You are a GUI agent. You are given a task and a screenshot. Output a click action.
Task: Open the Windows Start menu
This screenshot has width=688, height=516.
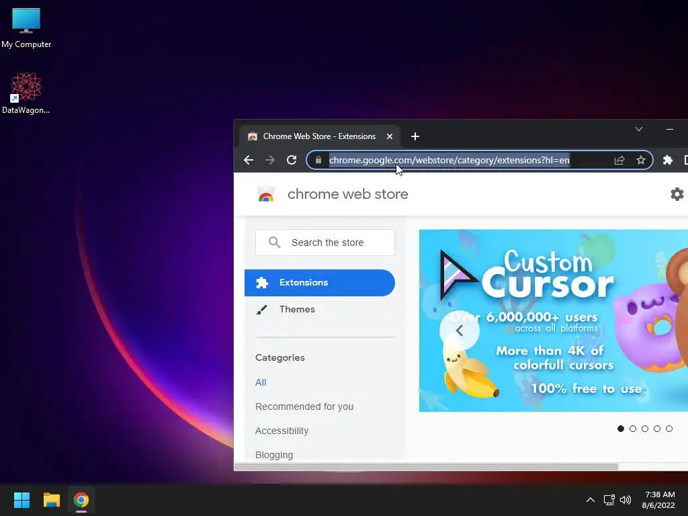click(21, 500)
